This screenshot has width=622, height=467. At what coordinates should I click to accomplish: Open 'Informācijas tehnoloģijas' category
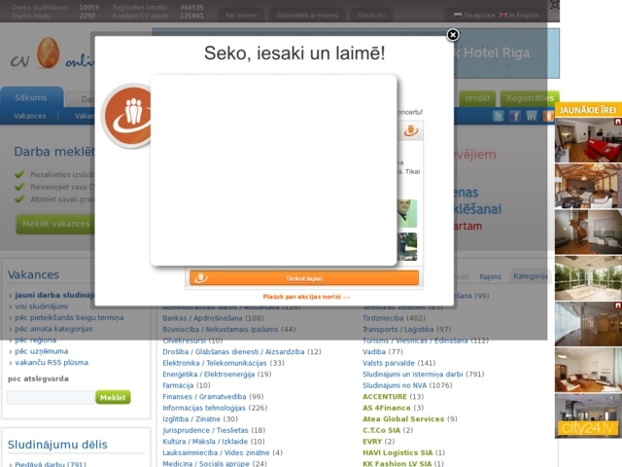point(205,409)
